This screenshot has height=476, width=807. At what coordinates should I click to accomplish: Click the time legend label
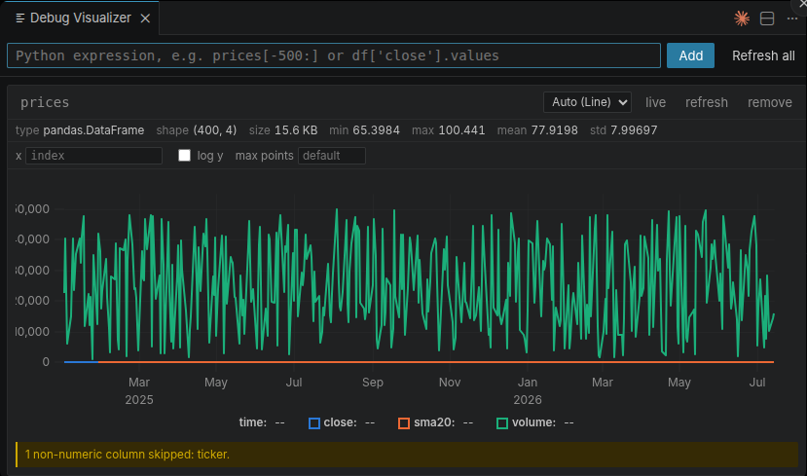(253, 422)
